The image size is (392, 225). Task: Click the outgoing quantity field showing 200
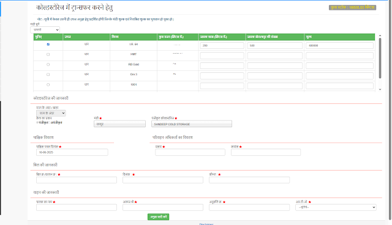click(x=222, y=45)
